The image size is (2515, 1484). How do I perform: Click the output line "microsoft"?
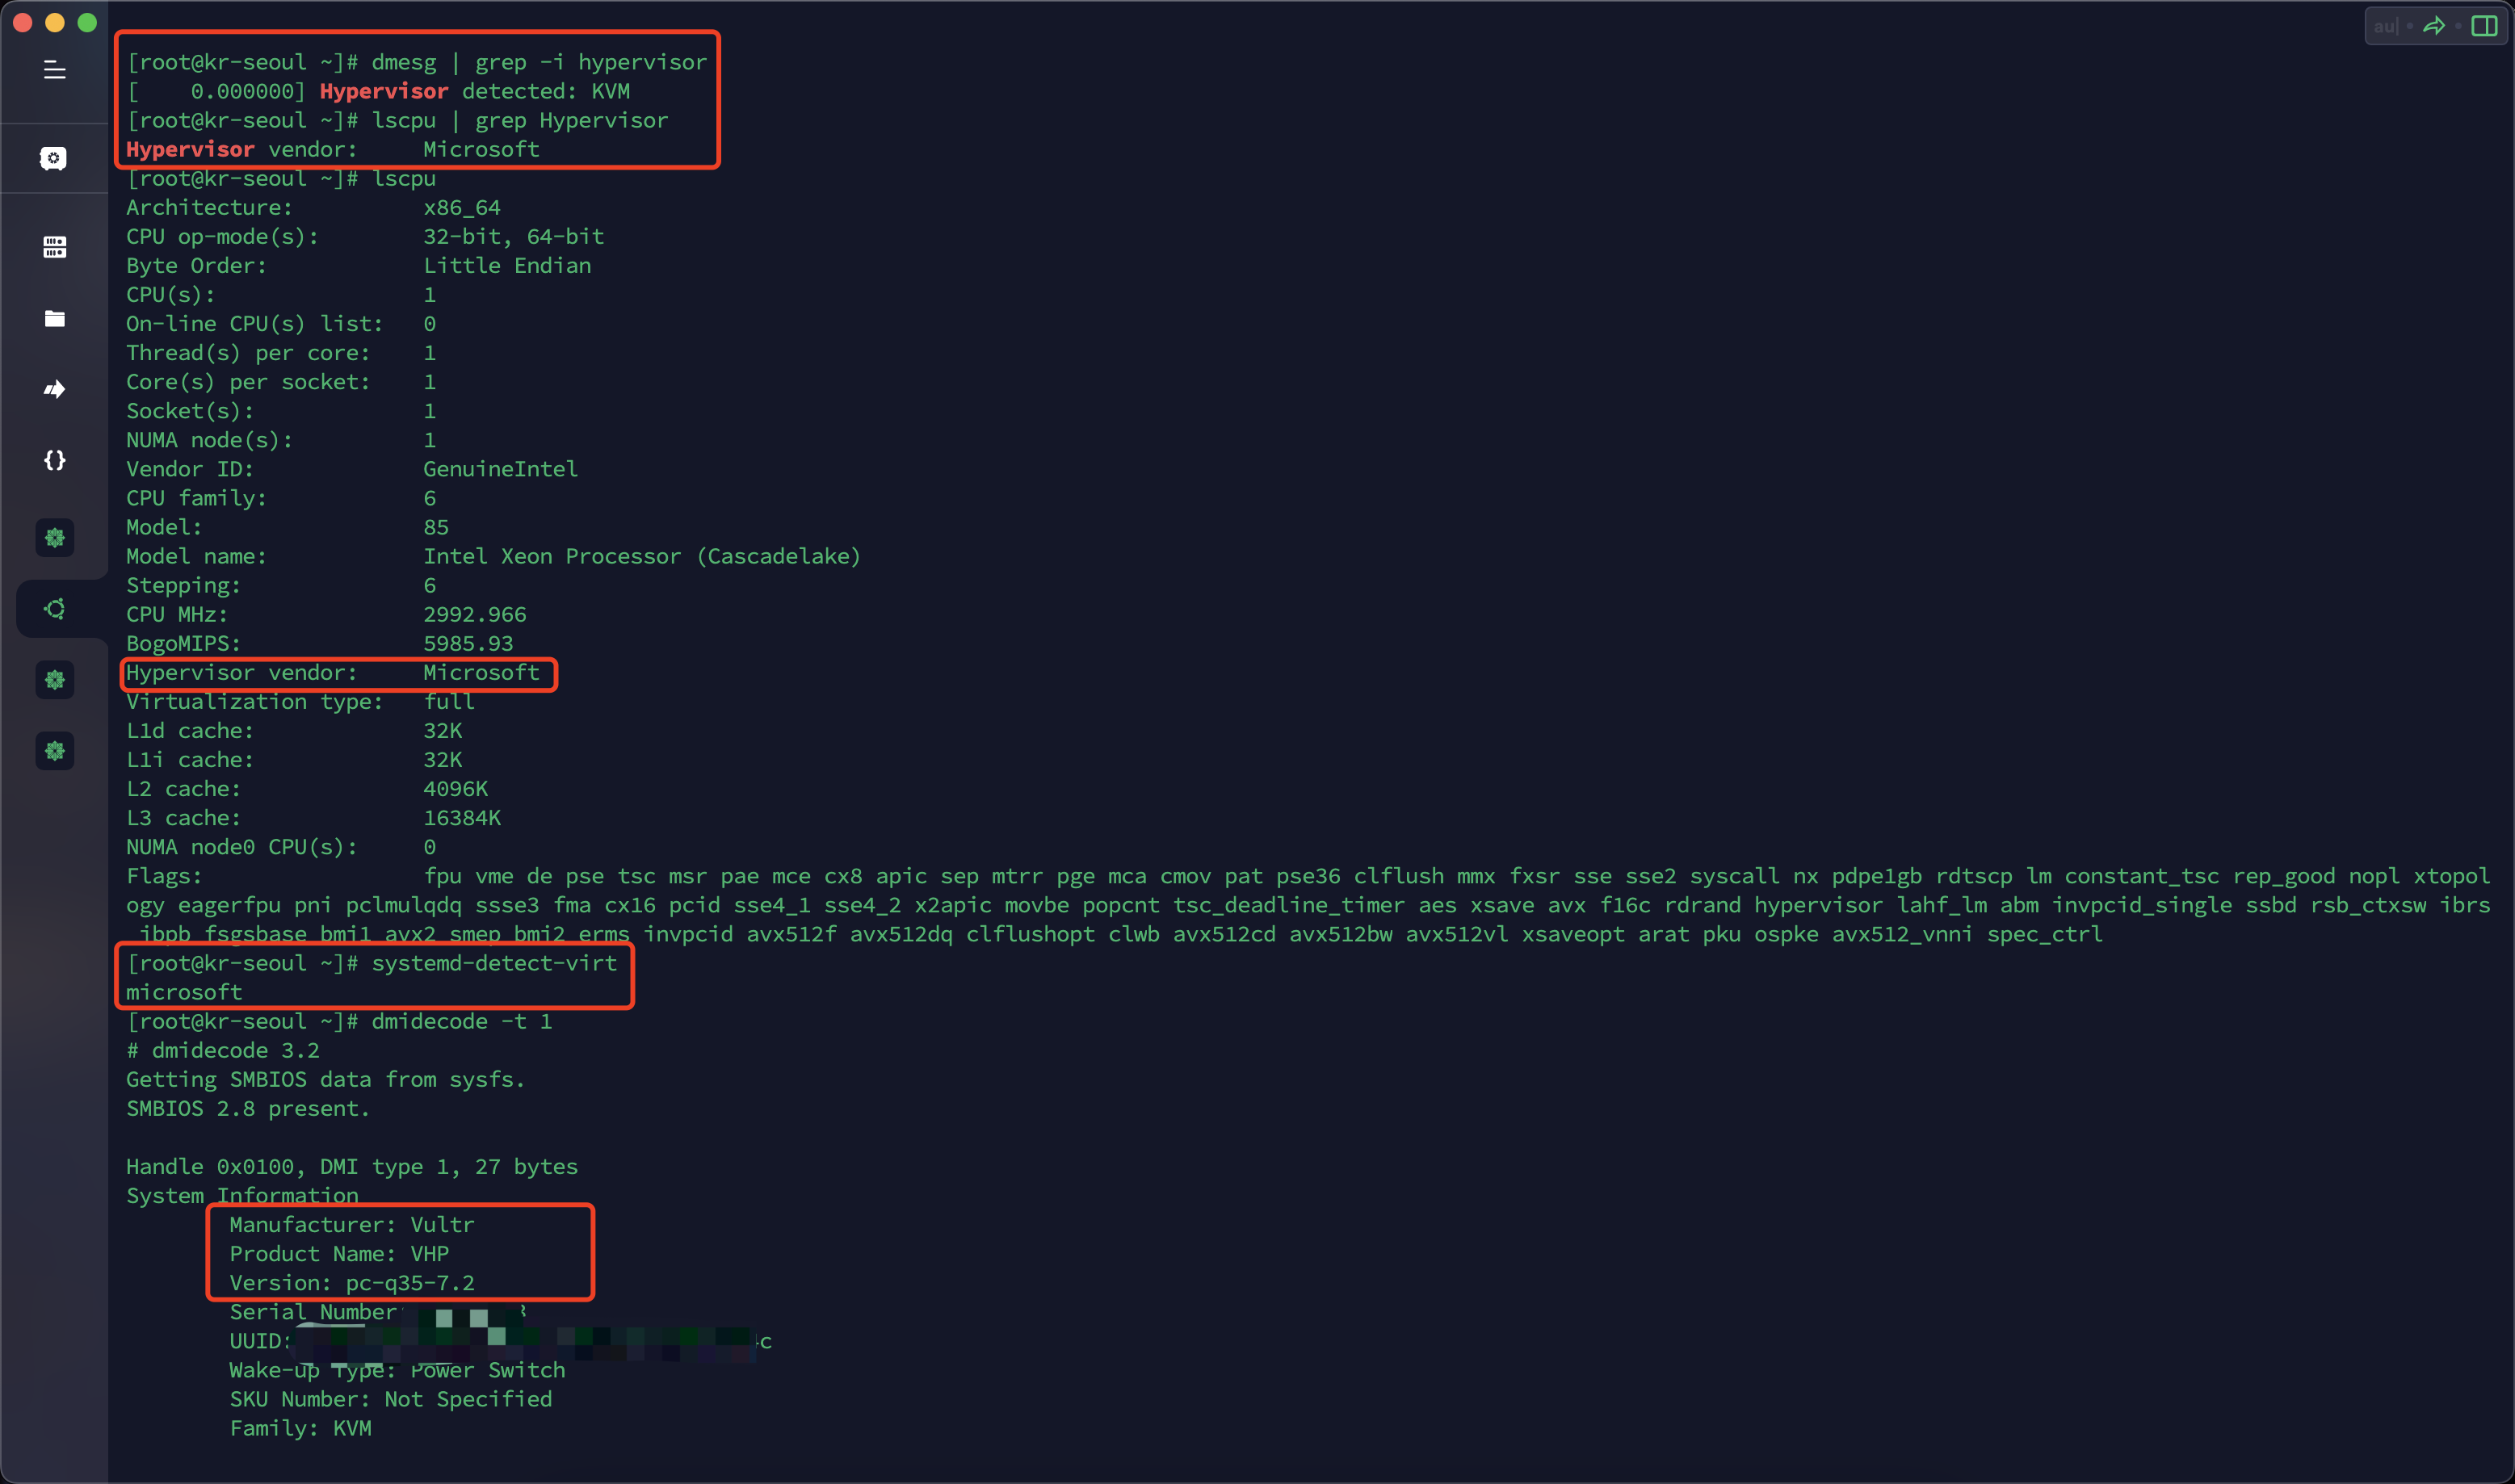[184, 992]
